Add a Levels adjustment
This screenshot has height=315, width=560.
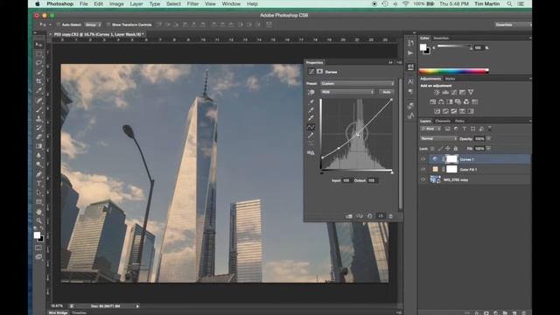pyautogui.click(x=445, y=92)
